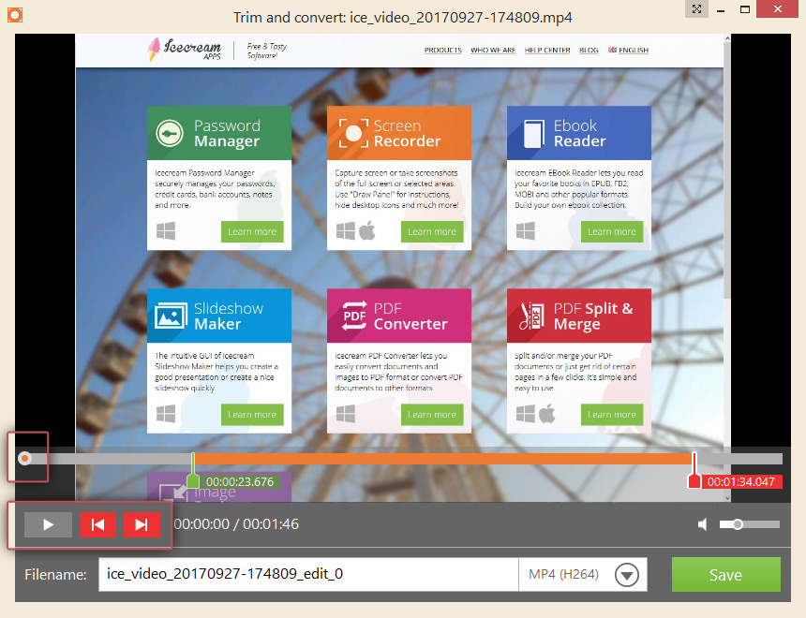
Task: Click the orange selected range on timeline
Action: pos(443,459)
